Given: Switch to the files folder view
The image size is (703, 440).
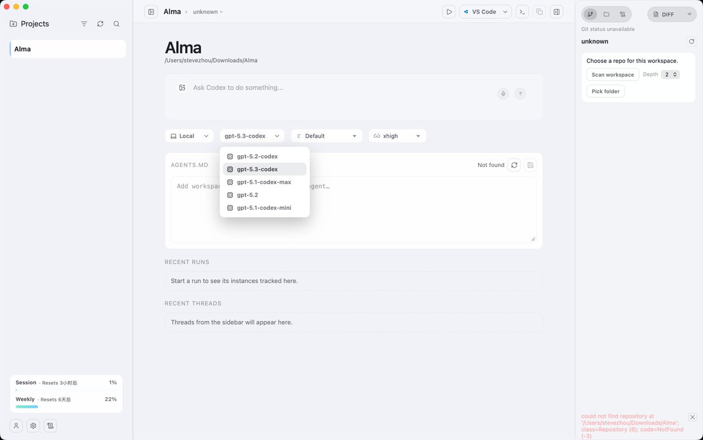Looking at the screenshot, I should coord(606,14).
